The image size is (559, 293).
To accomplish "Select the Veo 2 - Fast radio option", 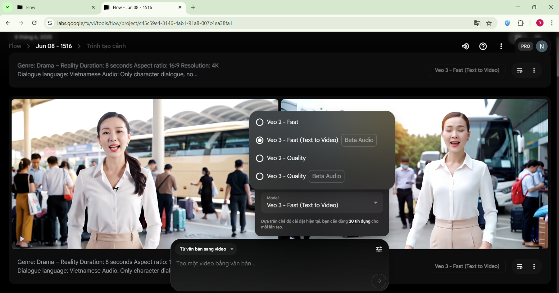I will 260,122.
